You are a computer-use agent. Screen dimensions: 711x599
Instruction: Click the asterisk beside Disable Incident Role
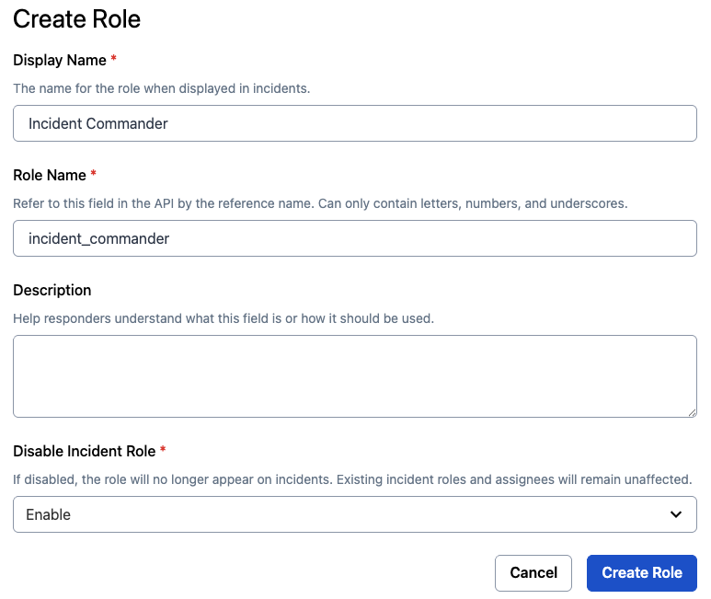(x=163, y=451)
